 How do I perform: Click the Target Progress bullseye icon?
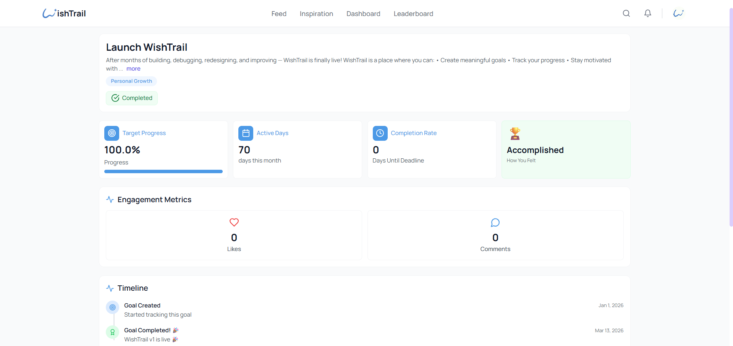tap(112, 133)
